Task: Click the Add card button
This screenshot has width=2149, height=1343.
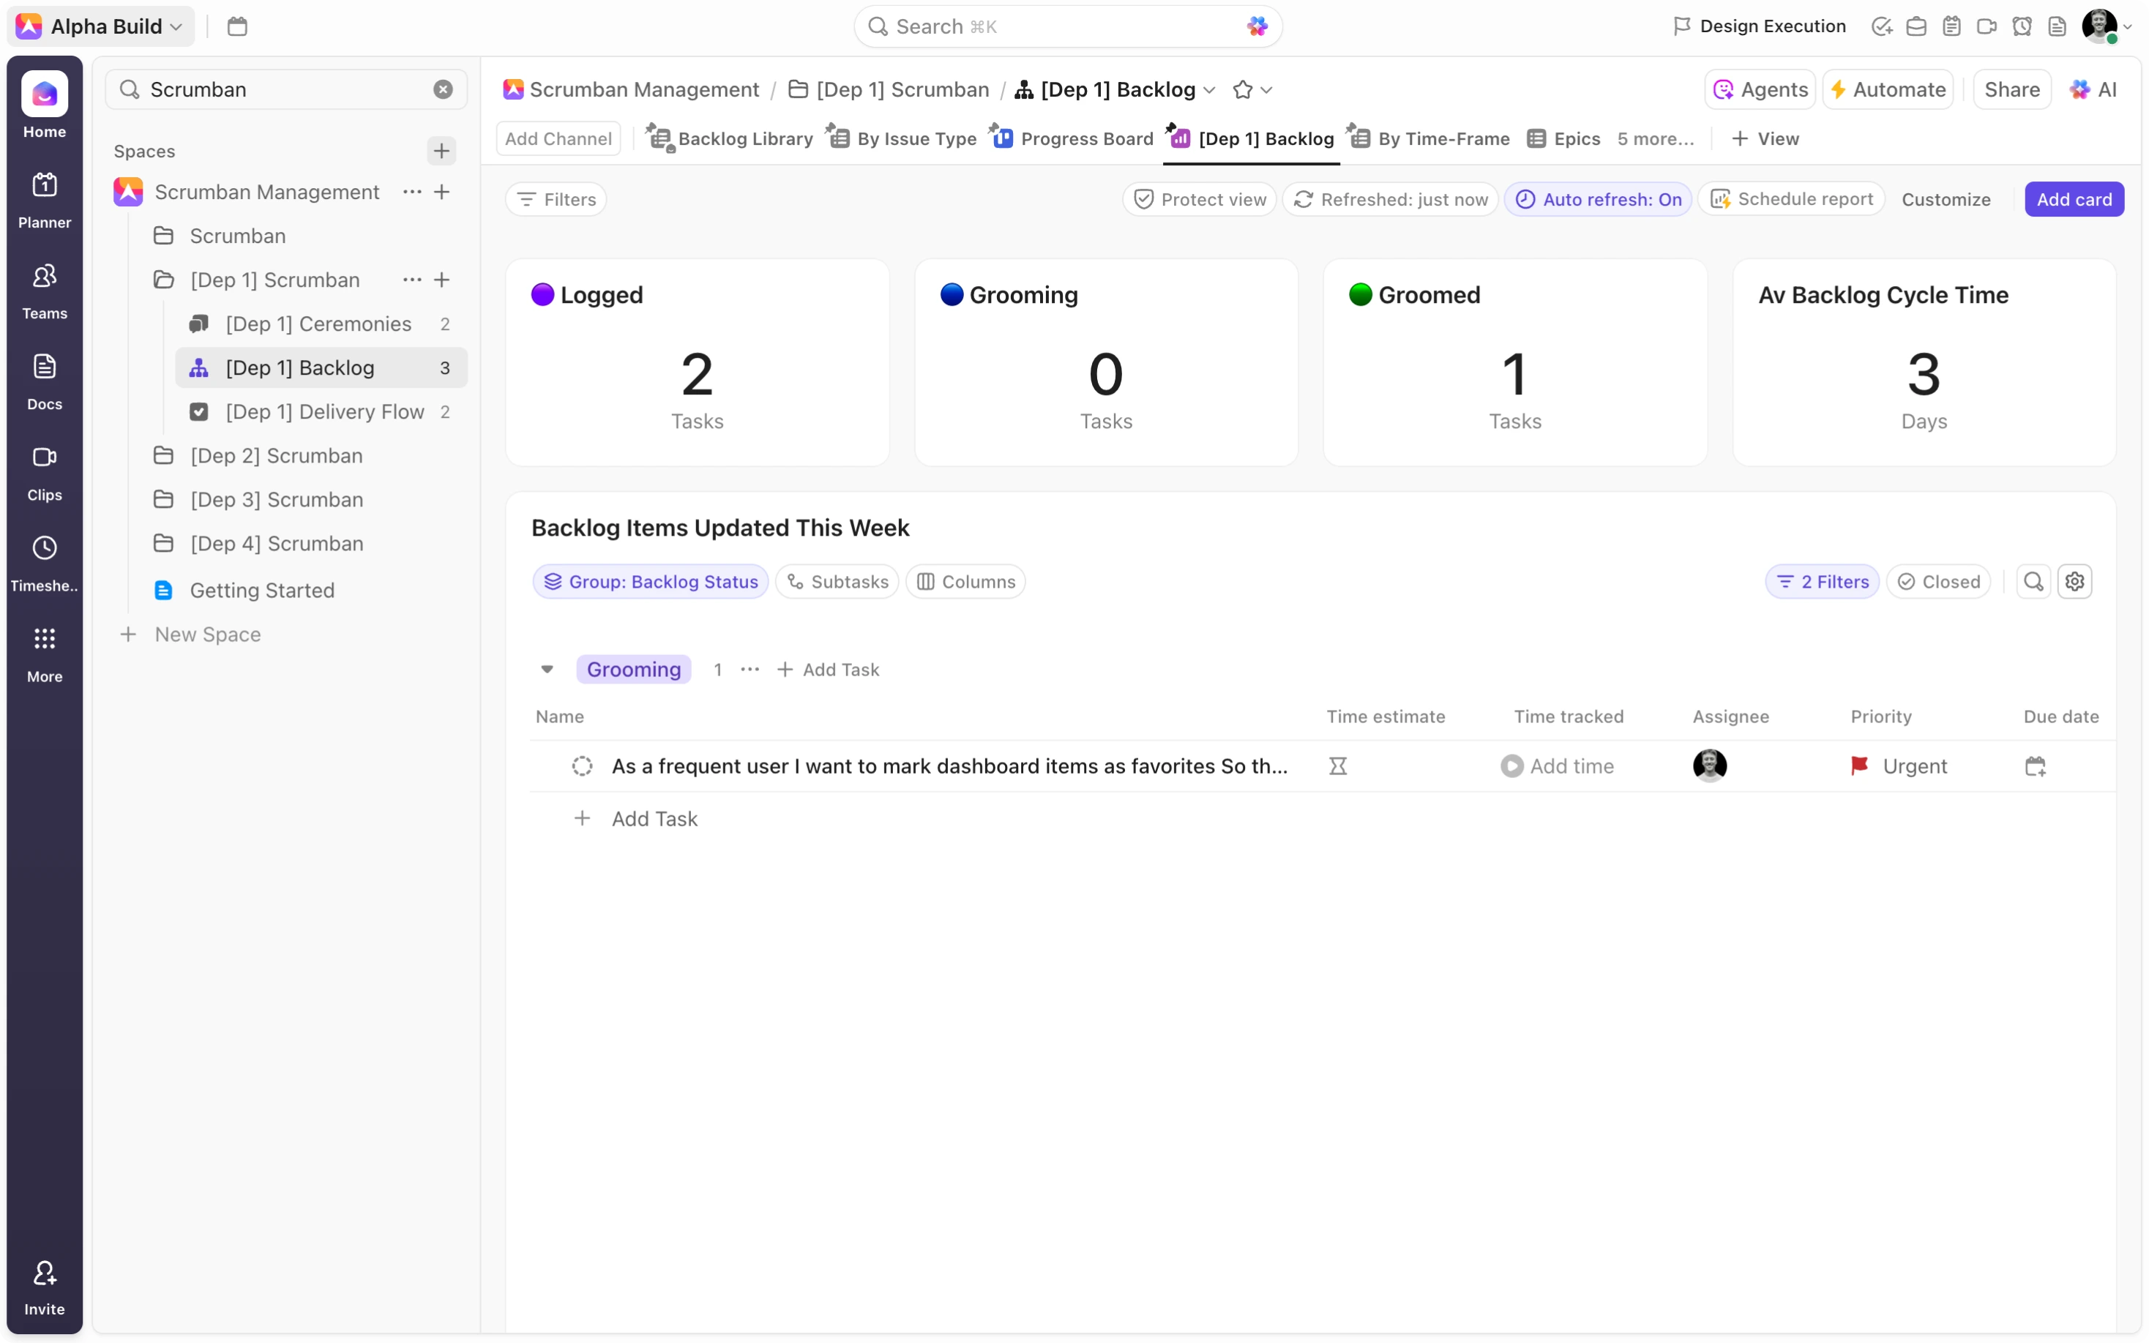Action: [x=2074, y=199]
